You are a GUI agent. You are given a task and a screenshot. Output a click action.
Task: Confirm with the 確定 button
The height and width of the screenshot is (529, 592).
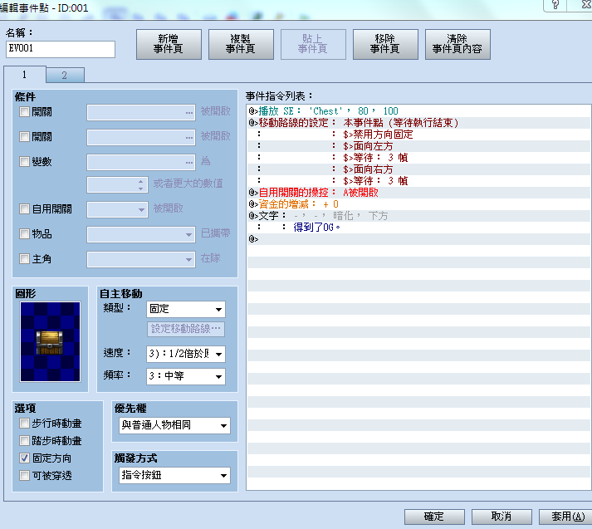(434, 517)
